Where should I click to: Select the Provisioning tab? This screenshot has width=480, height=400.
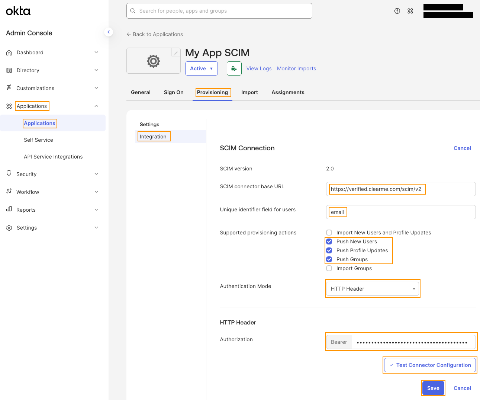pyautogui.click(x=212, y=92)
